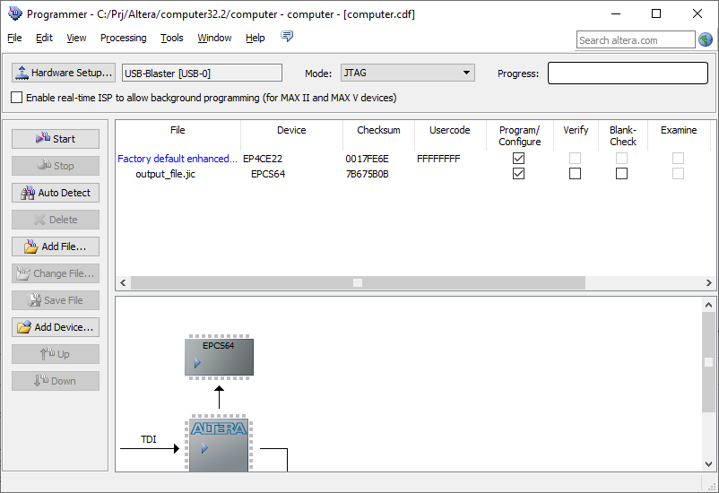The image size is (719, 493).
Task: Select the Factory default enhanced file row
Action: coord(177,159)
